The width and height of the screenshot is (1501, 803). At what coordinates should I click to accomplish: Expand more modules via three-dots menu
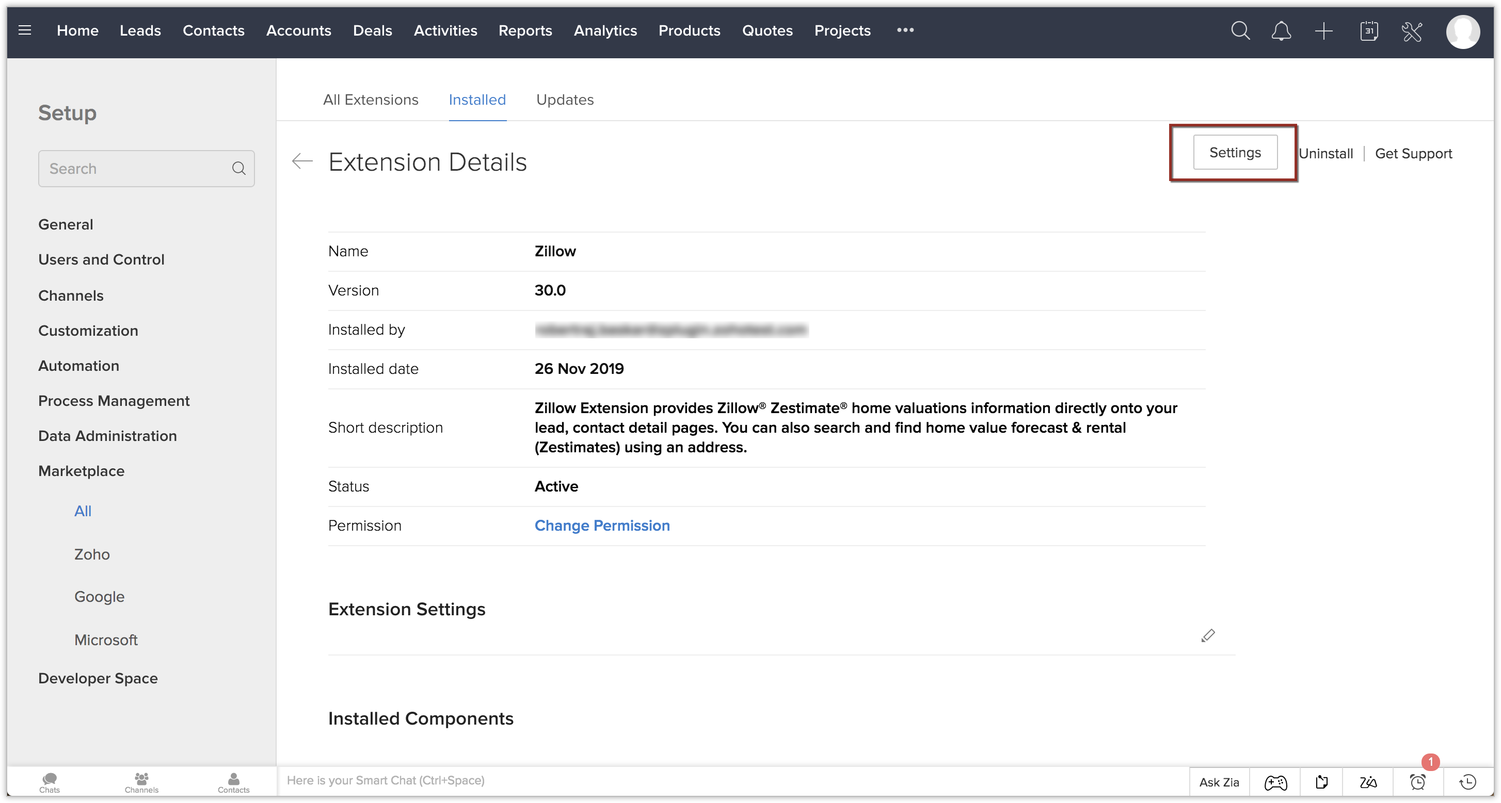[x=904, y=30]
